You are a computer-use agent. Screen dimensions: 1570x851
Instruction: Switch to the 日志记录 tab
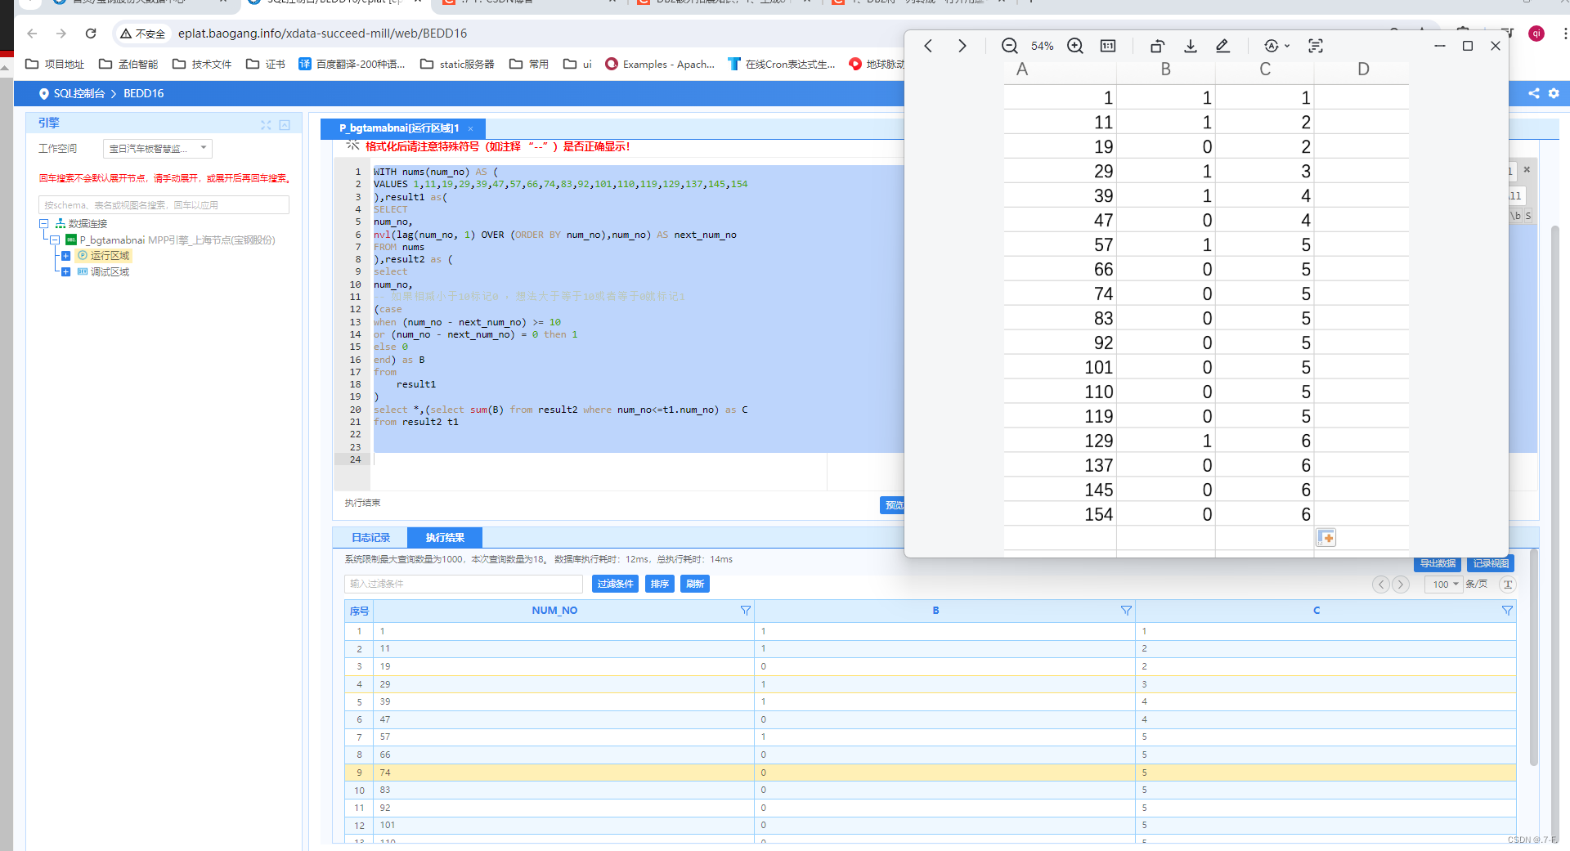370,537
